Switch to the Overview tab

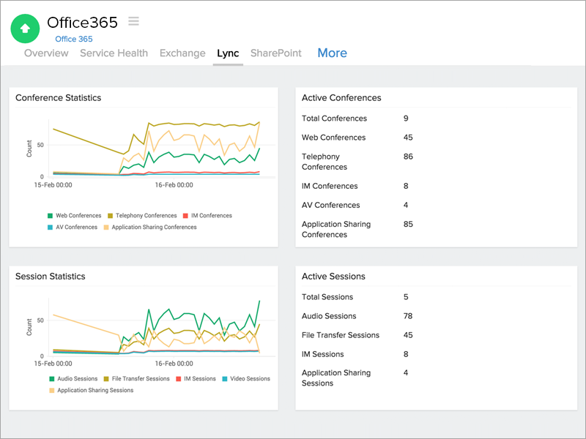click(46, 53)
